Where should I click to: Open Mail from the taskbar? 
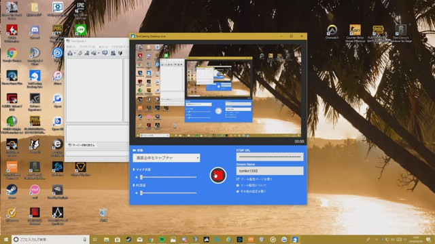coord(139,239)
